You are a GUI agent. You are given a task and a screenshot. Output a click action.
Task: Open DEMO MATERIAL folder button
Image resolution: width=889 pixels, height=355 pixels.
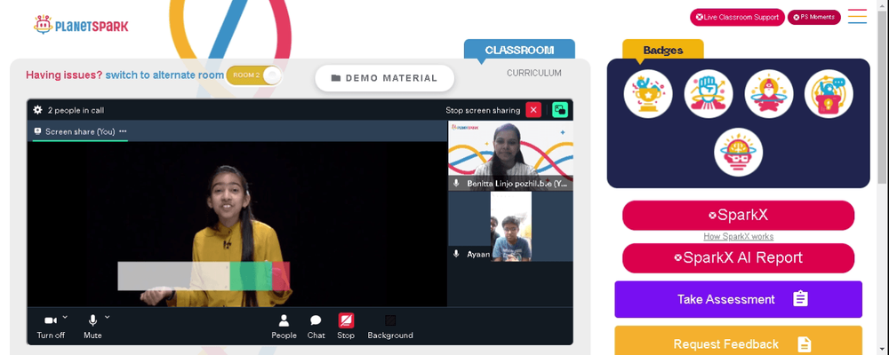[384, 78]
